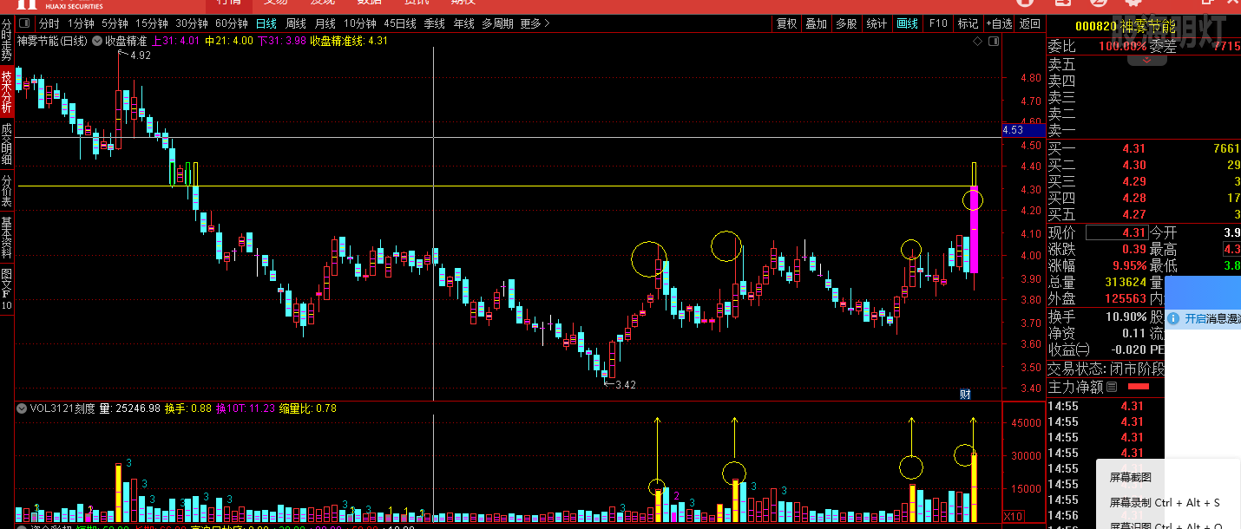Click the diamond icon atop the chart
Viewport: 1241px width, 529px height.
point(978,41)
